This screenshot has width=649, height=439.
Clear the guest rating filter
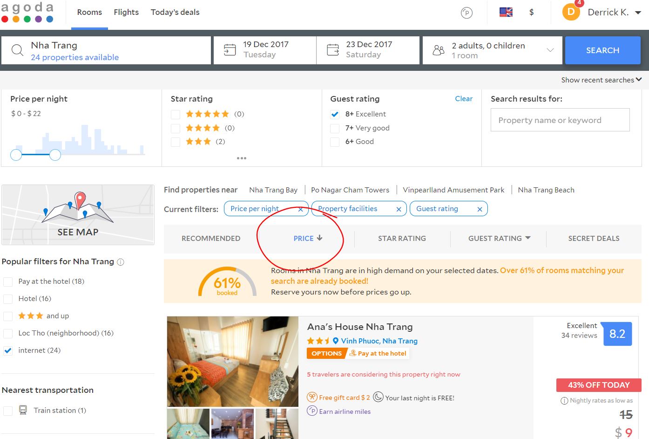pyautogui.click(x=464, y=99)
